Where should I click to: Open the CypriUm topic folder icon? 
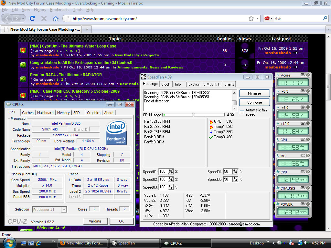(23, 50)
